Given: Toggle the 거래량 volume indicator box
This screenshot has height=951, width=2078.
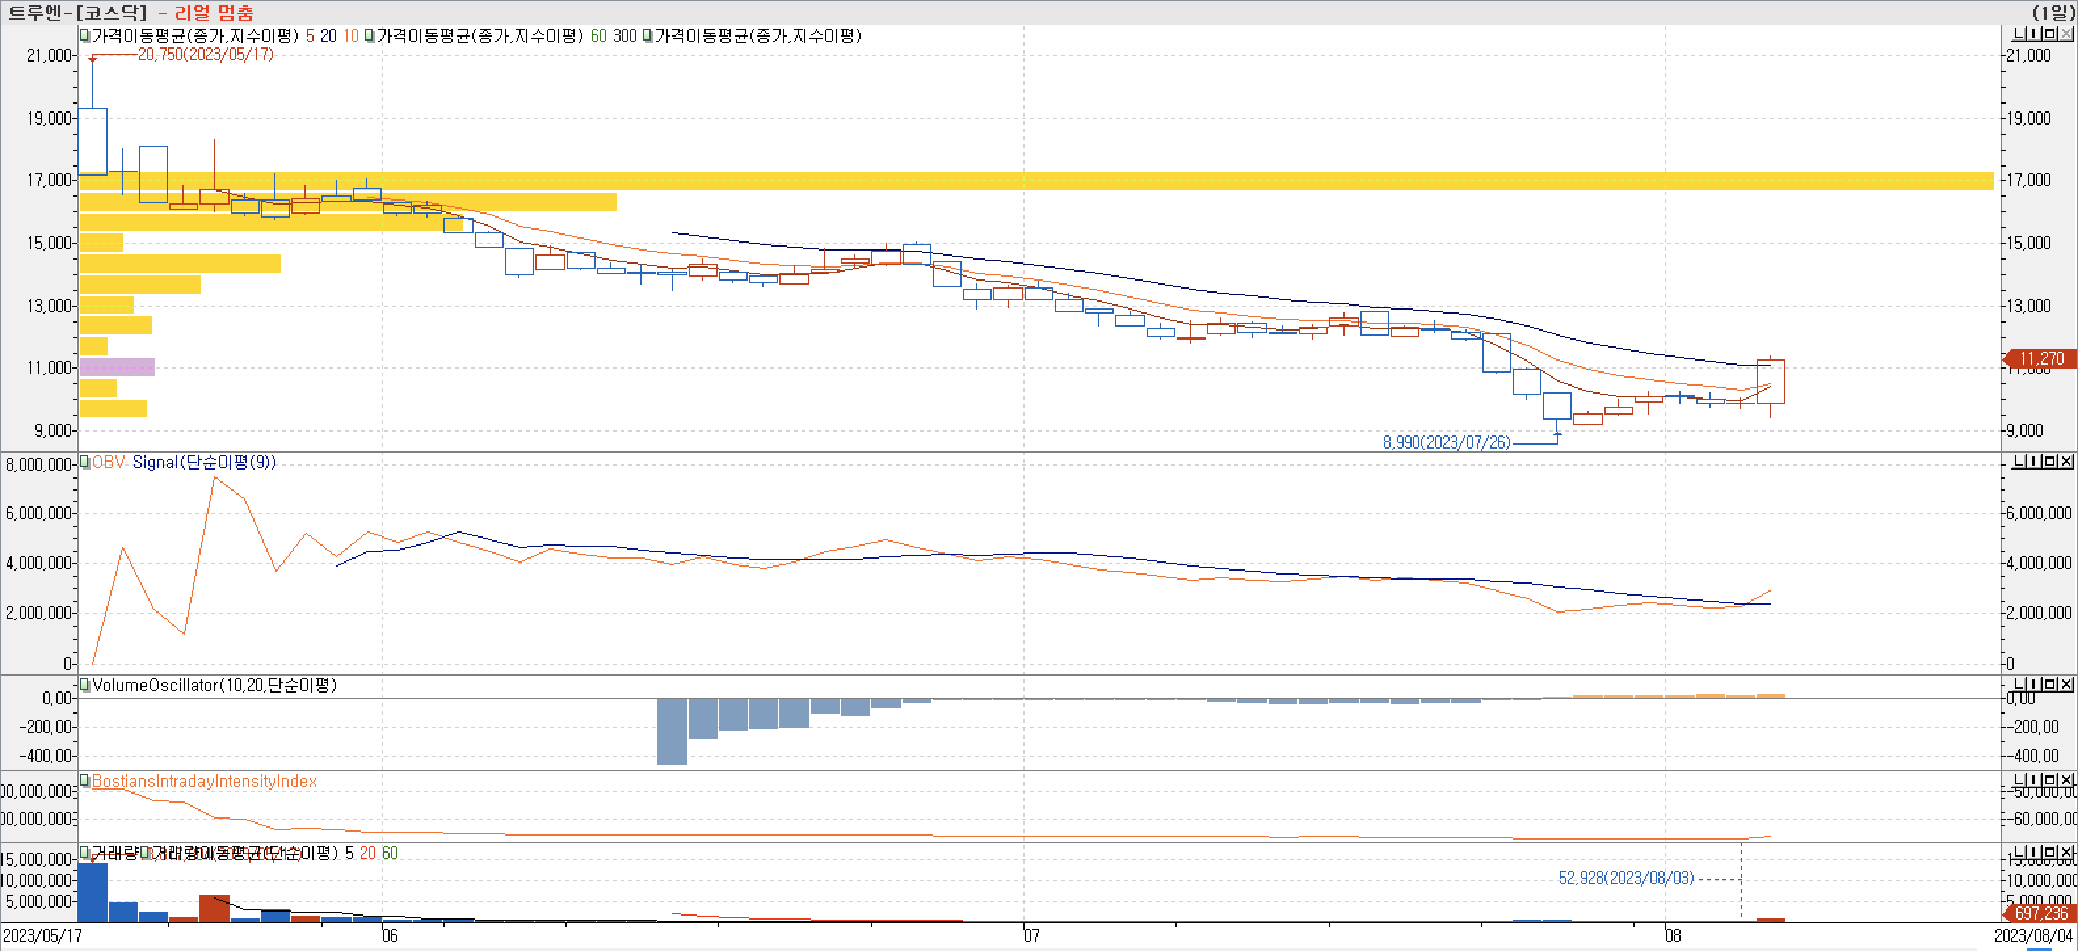Looking at the screenshot, I should pyautogui.click(x=84, y=853).
